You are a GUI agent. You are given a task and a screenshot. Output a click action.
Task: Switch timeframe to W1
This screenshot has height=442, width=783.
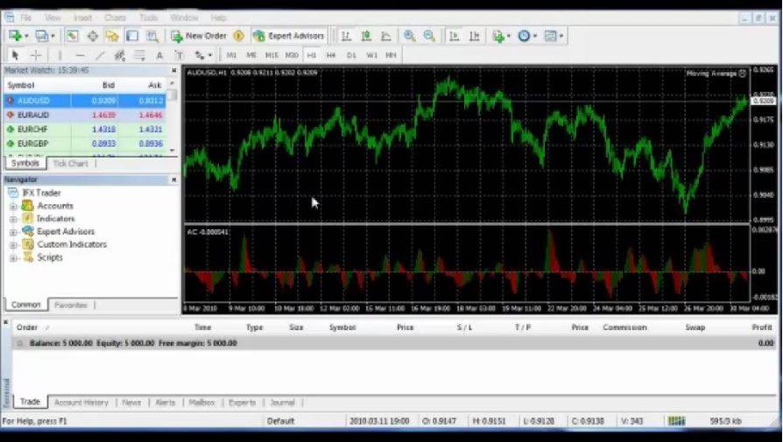tap(371, 55)
